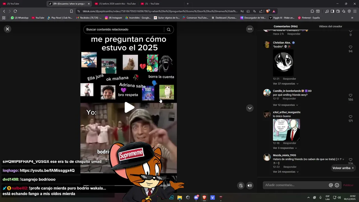Reply to Mazda_miata_1905's comment

290,167
